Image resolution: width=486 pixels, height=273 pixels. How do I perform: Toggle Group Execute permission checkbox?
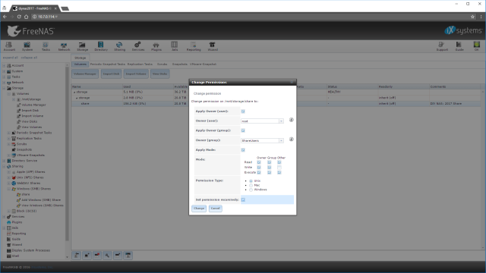[x=269, y=172]
